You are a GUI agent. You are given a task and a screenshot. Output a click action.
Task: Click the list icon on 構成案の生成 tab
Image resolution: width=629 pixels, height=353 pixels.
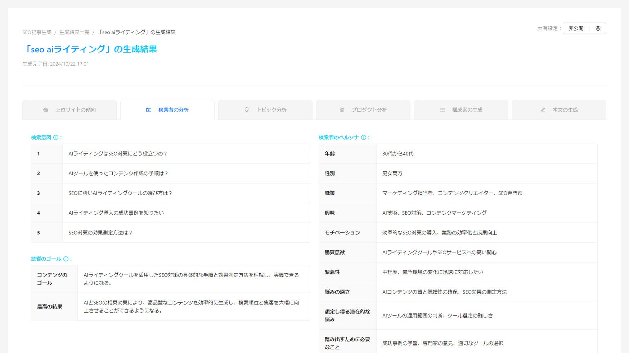[x=442, y=110]
